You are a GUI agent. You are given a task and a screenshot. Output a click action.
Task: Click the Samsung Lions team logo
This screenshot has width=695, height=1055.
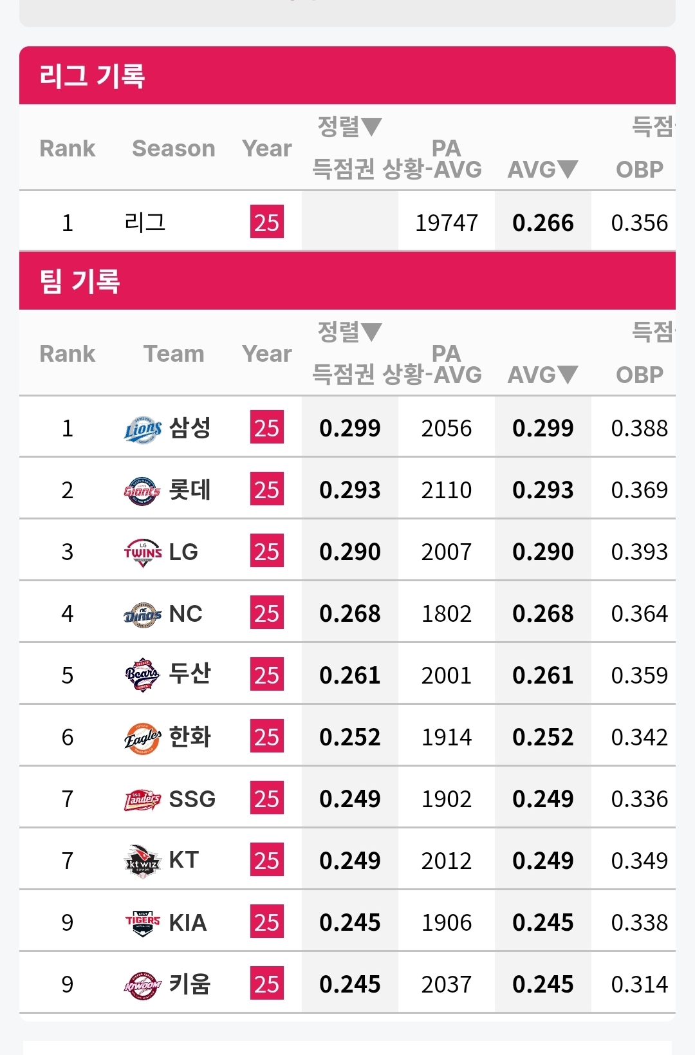click(x=143, y=428)
